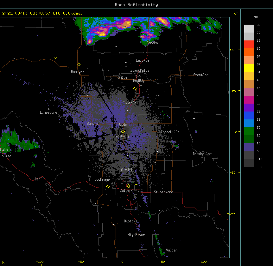This screenshot has width=273, height=266.
Task: Click the 100 tick on the right axis
Action: click(232, 50)
